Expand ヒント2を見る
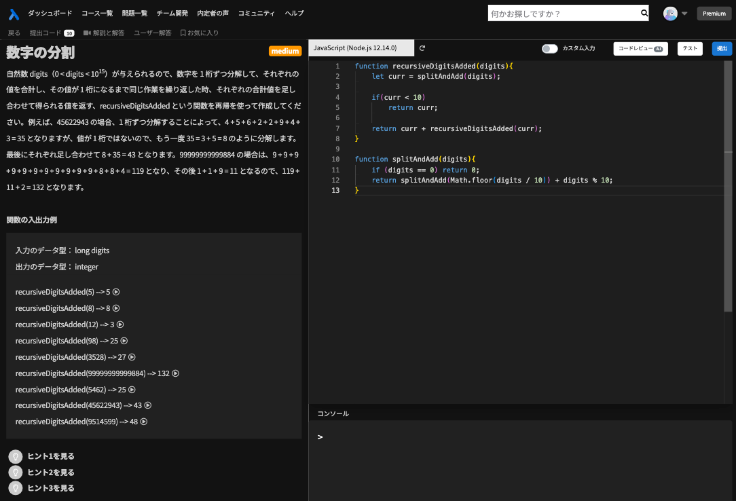This screenshot has height=501, width=736. [50, 472]
